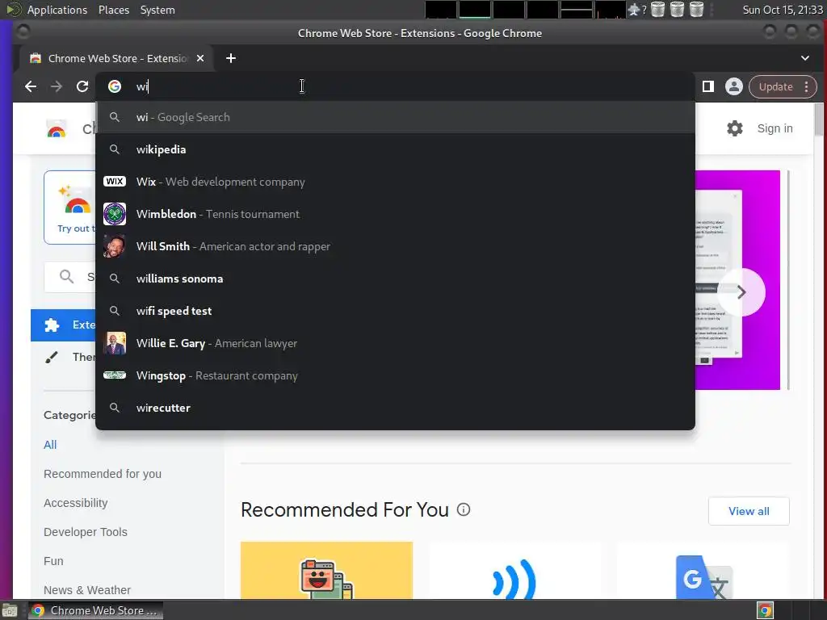This screenshot has height=620, width=827.
Task: Open the Google Translate extension card
Action: tap(703, 571)
